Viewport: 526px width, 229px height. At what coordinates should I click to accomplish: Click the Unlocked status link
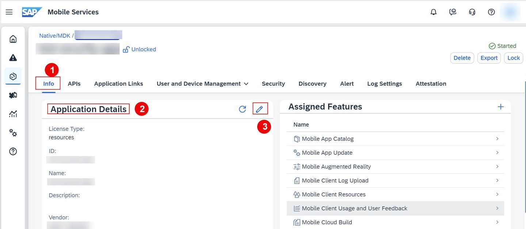144,49
